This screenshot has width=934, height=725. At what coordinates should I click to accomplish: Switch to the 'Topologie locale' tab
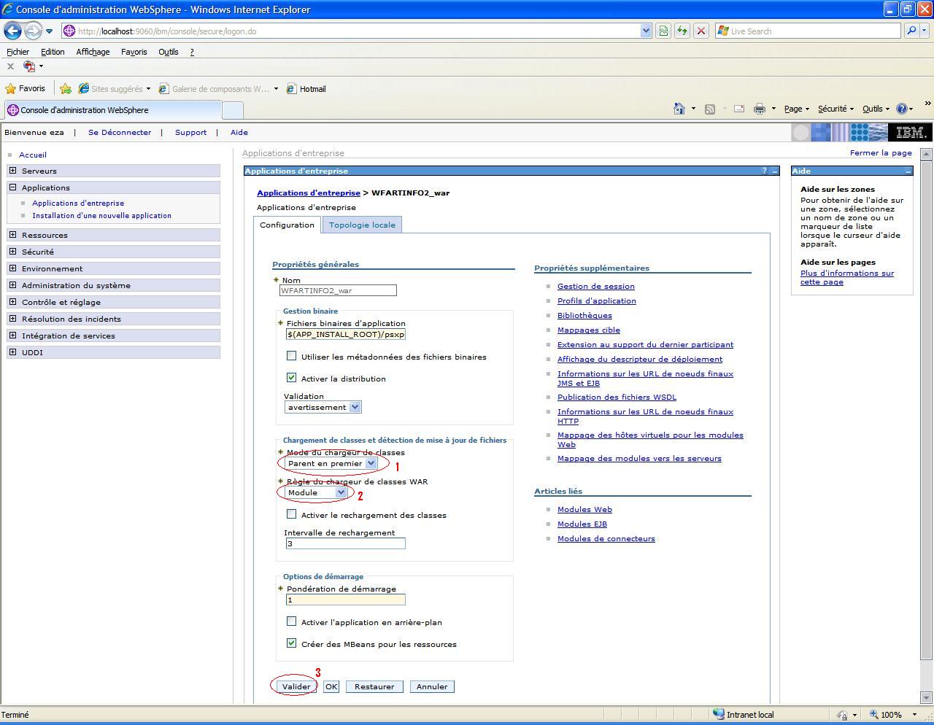tap(362, 225)
